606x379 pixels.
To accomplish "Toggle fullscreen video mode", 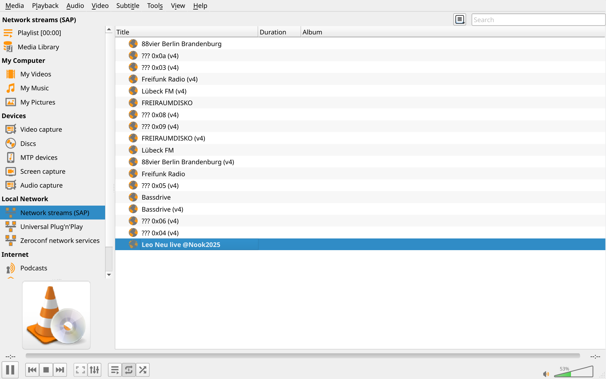I will [80, 370].
